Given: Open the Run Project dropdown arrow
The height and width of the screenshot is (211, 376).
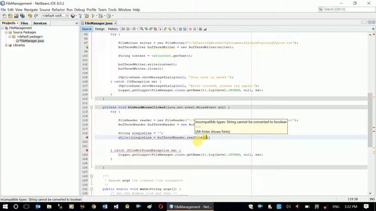Looking at the screenshot, I should (96, 16).
